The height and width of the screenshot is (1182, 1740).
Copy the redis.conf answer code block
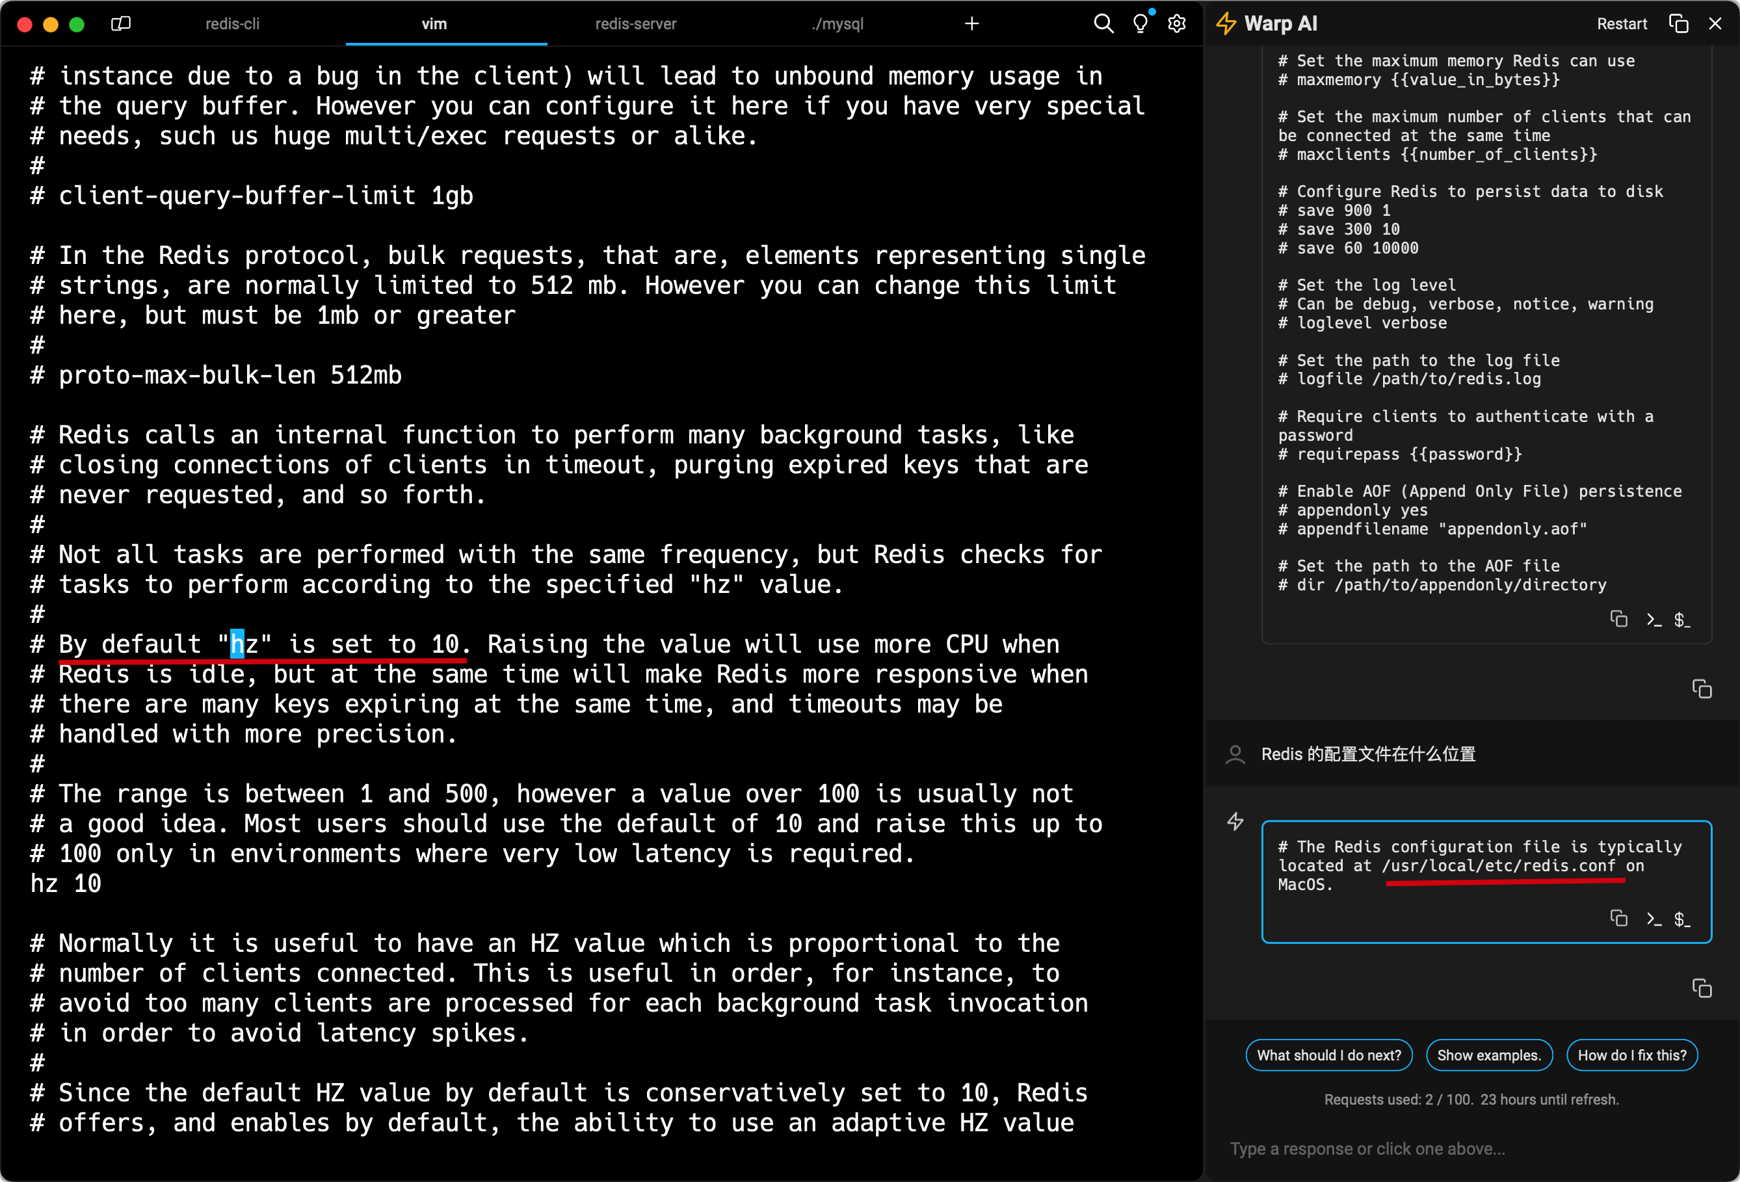pyautogui.click(x=1618, y=918)
